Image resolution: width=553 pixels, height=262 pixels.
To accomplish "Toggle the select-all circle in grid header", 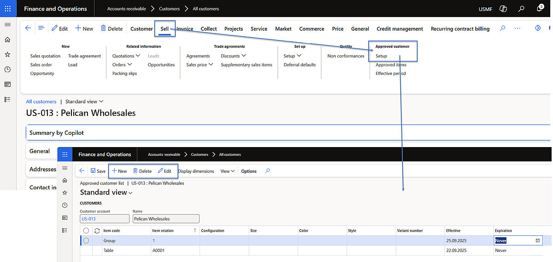I will tap(86, 231).
